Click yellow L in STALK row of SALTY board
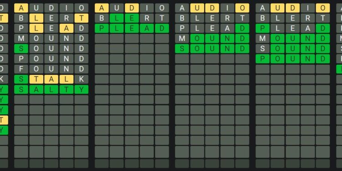 click(x=66, y=79)
